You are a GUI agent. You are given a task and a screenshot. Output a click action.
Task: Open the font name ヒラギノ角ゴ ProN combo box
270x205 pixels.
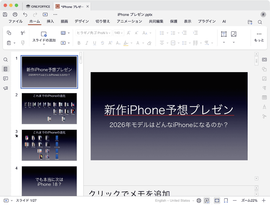[x=94, y=33]
